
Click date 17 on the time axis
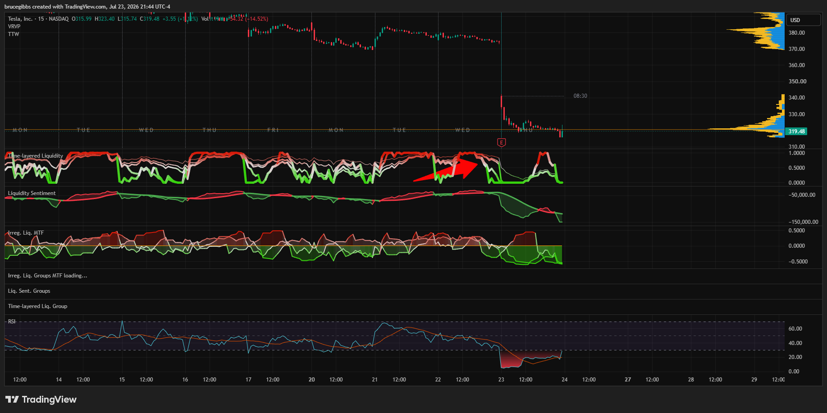click(248, 380)
